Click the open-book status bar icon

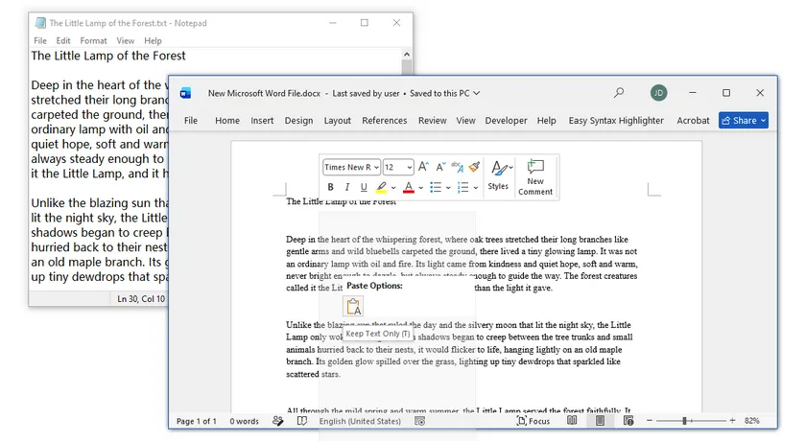point(302,421)
